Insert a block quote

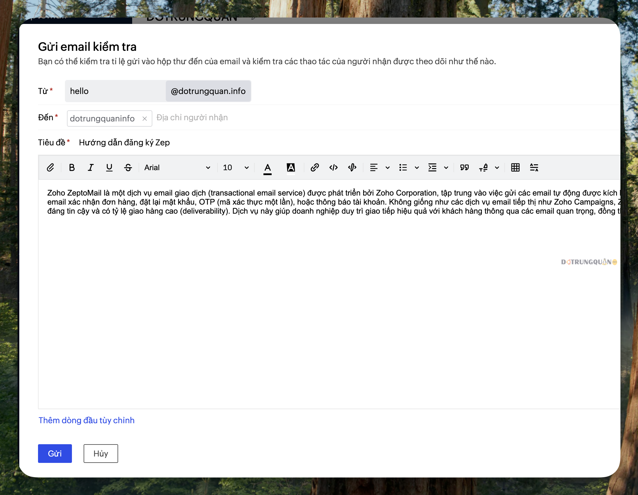click(x=464, y=168)
